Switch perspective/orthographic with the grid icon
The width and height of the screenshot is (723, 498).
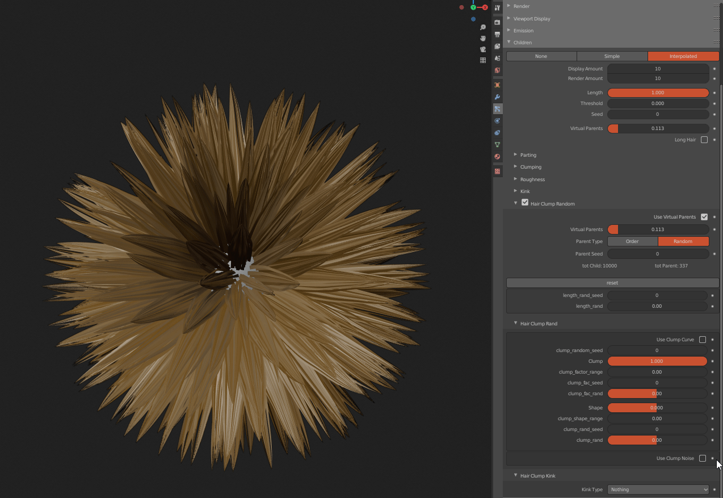click(x=483, y=60)
